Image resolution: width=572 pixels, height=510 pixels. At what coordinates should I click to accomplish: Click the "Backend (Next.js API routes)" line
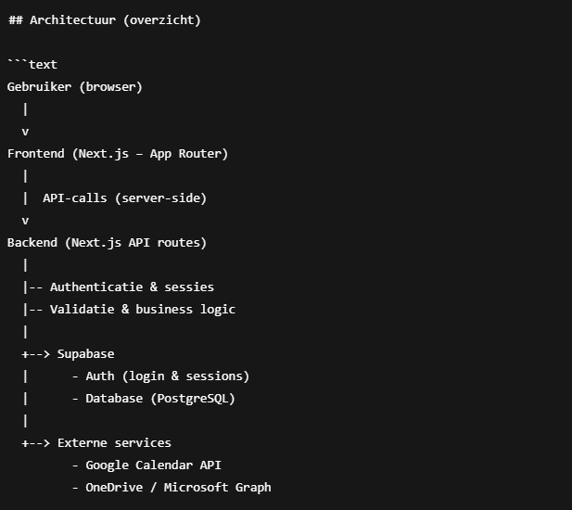click(x=107, y=242)
